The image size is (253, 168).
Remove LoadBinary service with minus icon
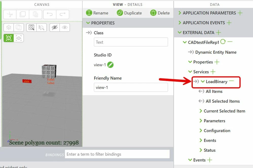(231, 81)
